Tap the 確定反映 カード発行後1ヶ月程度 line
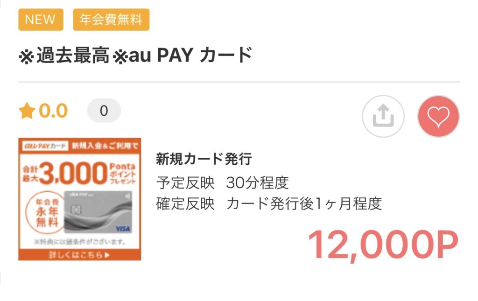Screen dimensions: 478x301 [269, 204]
